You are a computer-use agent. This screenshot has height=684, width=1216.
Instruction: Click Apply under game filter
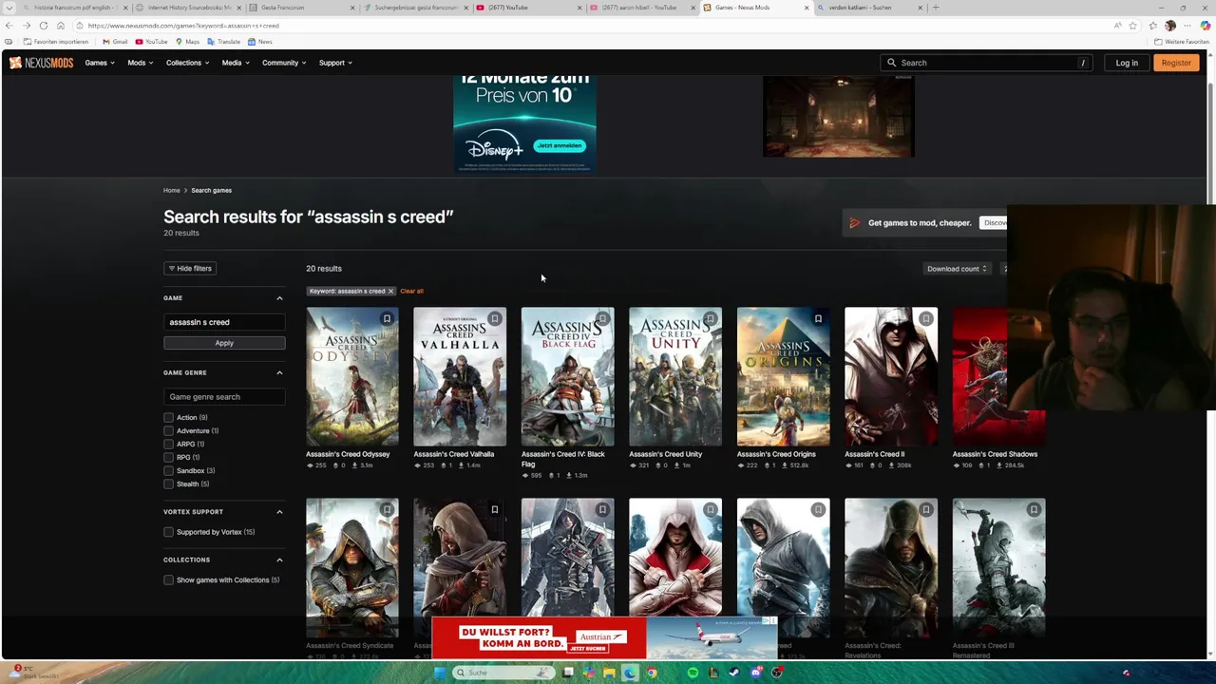(x=224, y=343)
